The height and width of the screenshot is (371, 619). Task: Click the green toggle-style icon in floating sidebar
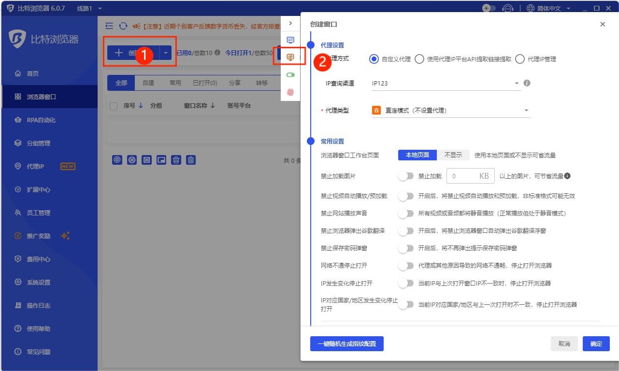[290, 74]
